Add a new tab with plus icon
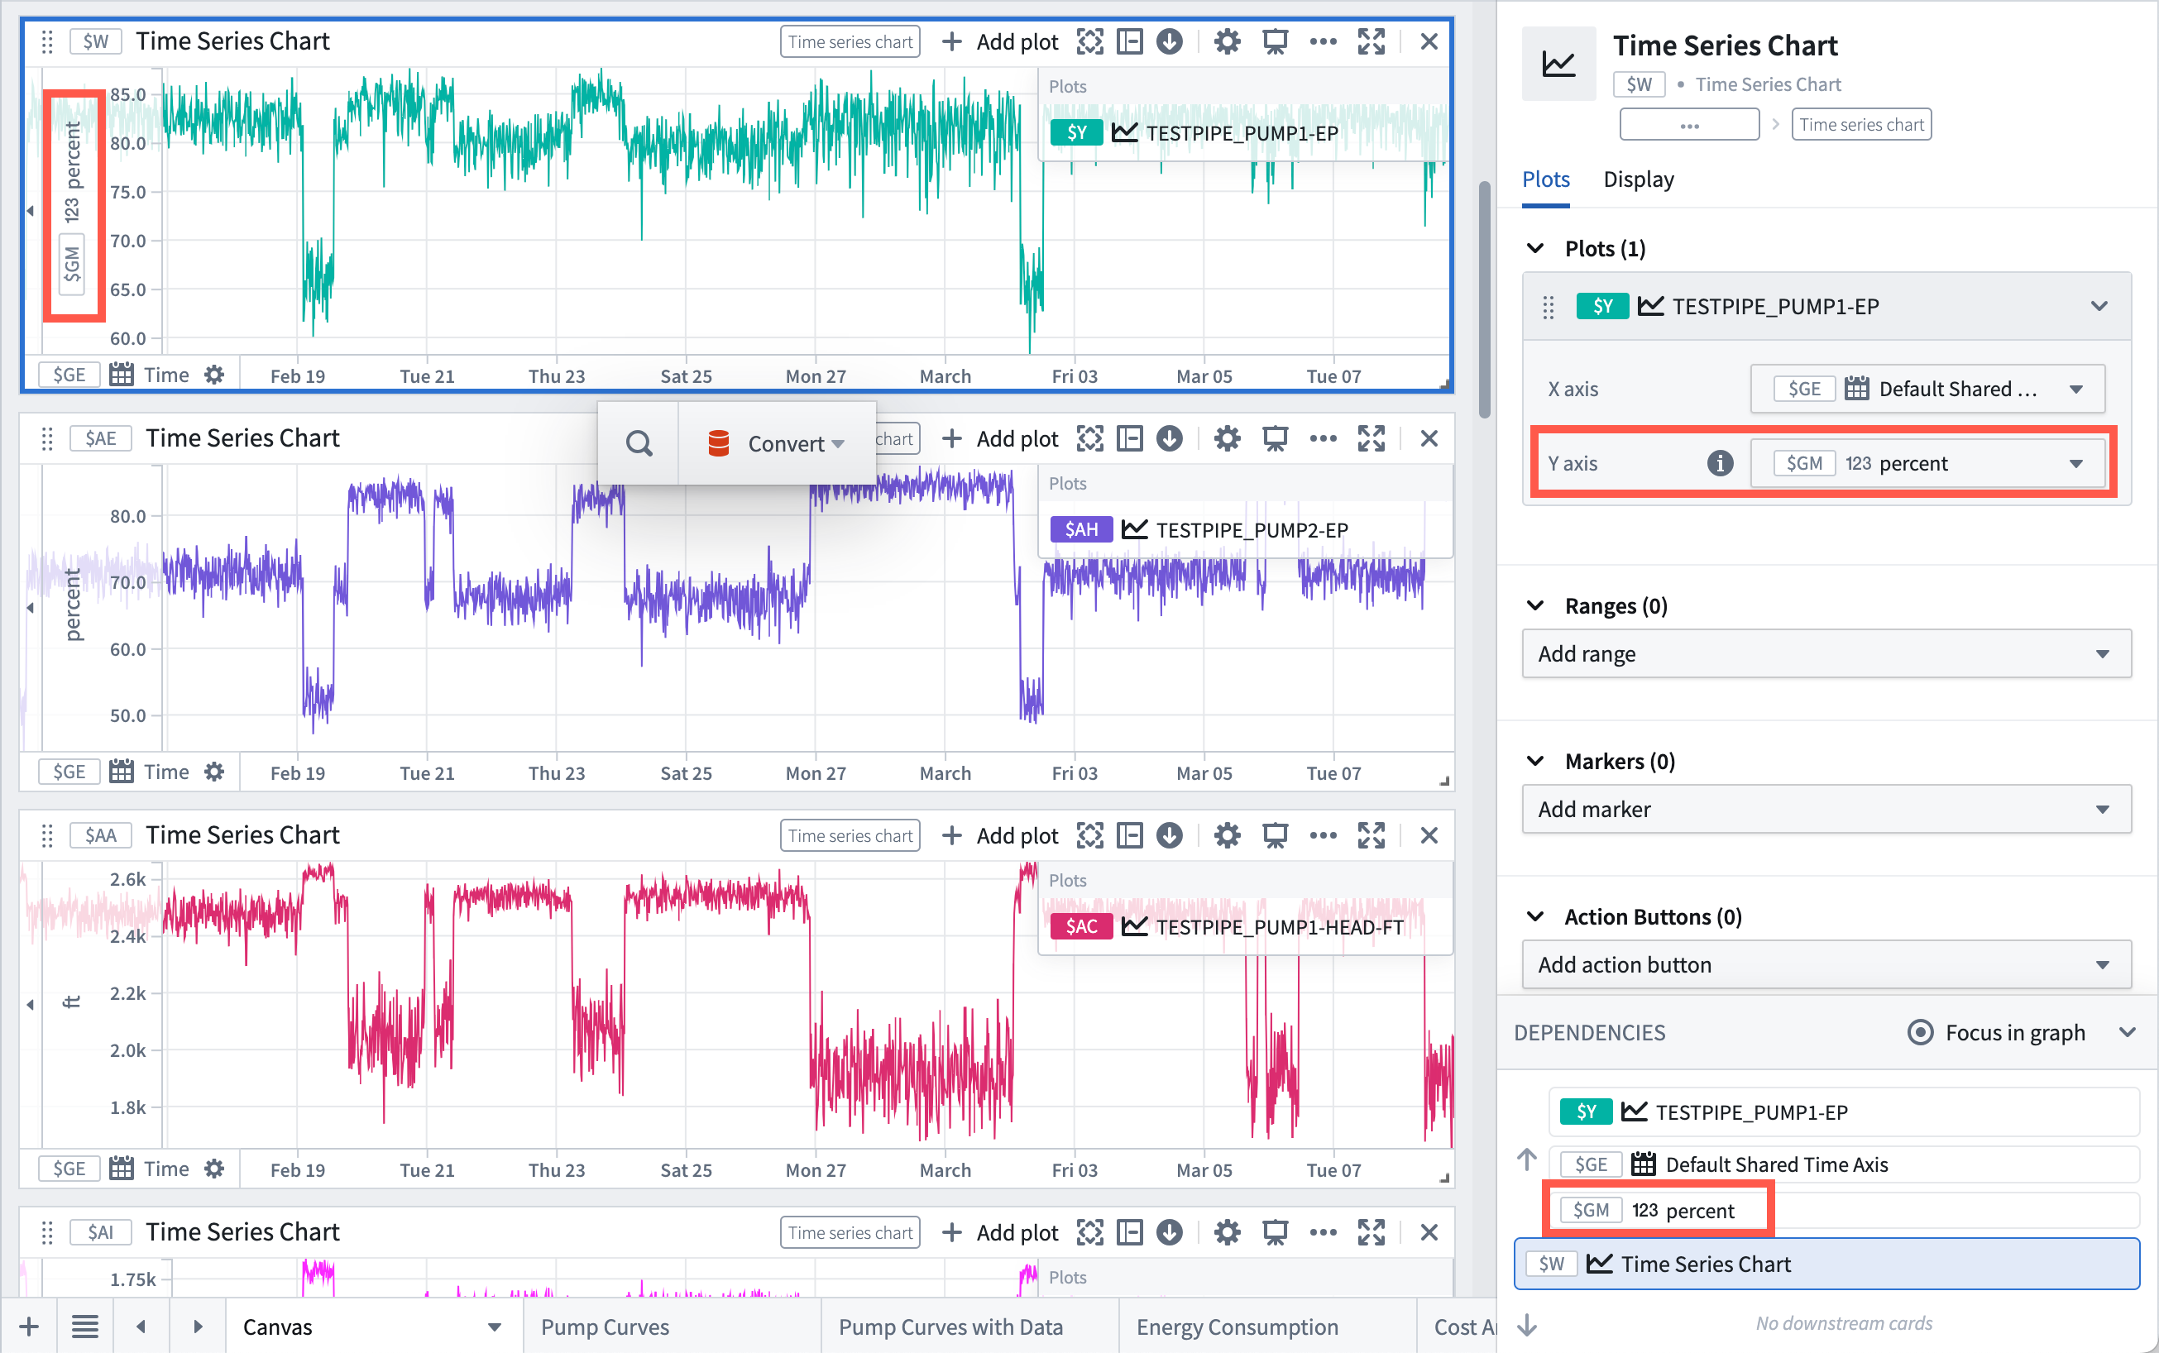The height and width of the screenshot is (1353, 2159). pyautogui.click(x=29, y=1327)
